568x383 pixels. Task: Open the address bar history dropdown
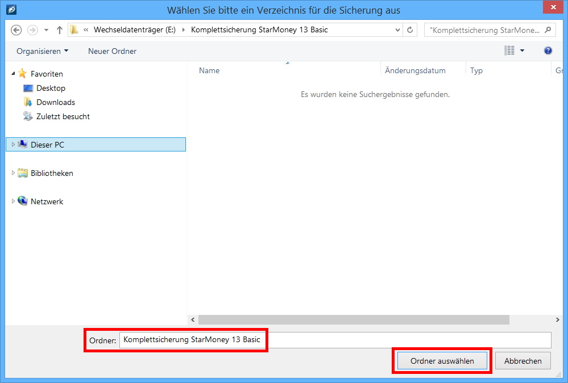click(x=397, y=30)
